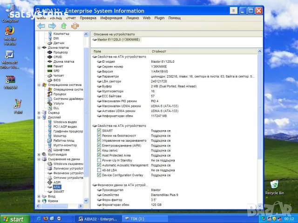Image resolution: width=298 pixels, height=223 pixels.
Task: Select BIOS tree item
Action: 57,80
